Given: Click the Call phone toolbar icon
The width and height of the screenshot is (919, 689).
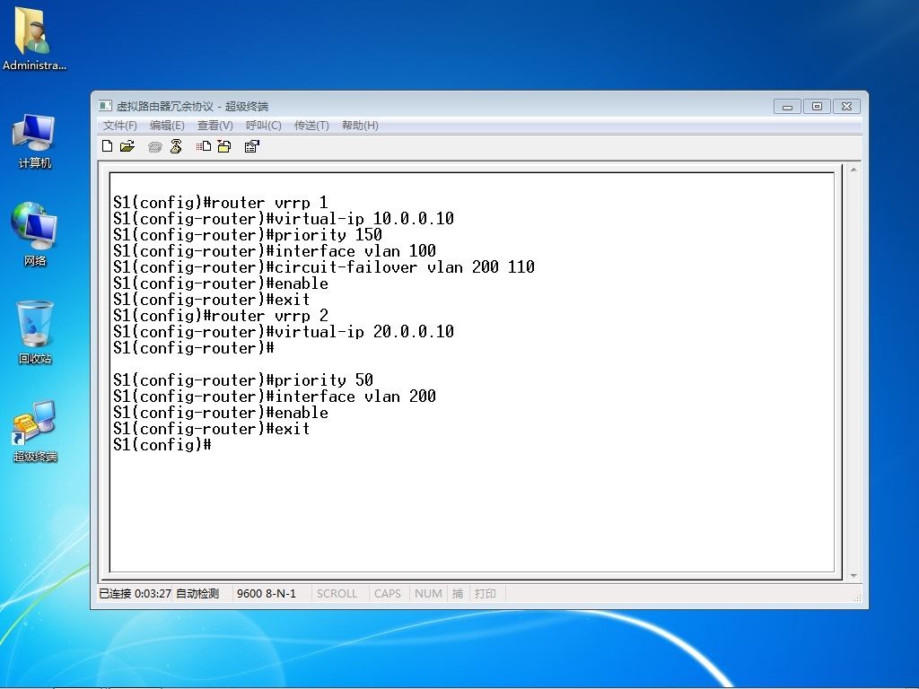Looking at the screenshot, I should coord(154,146).
